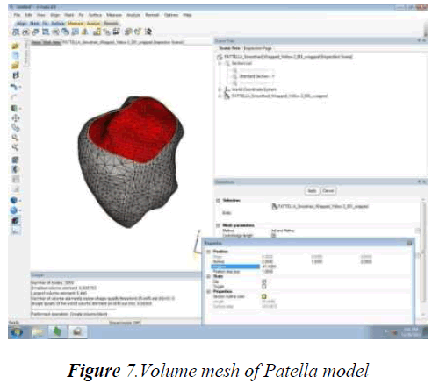This screenshot has width=432, height=384.
Task: Click the Cancel button in Operations
Action: 328,191
